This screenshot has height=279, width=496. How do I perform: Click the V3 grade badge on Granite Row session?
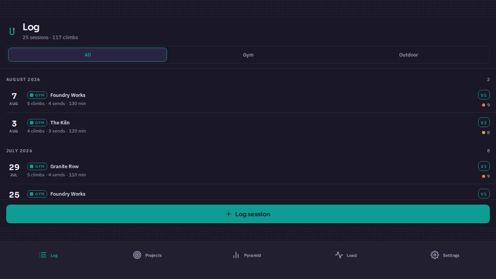tap(484, 166)
